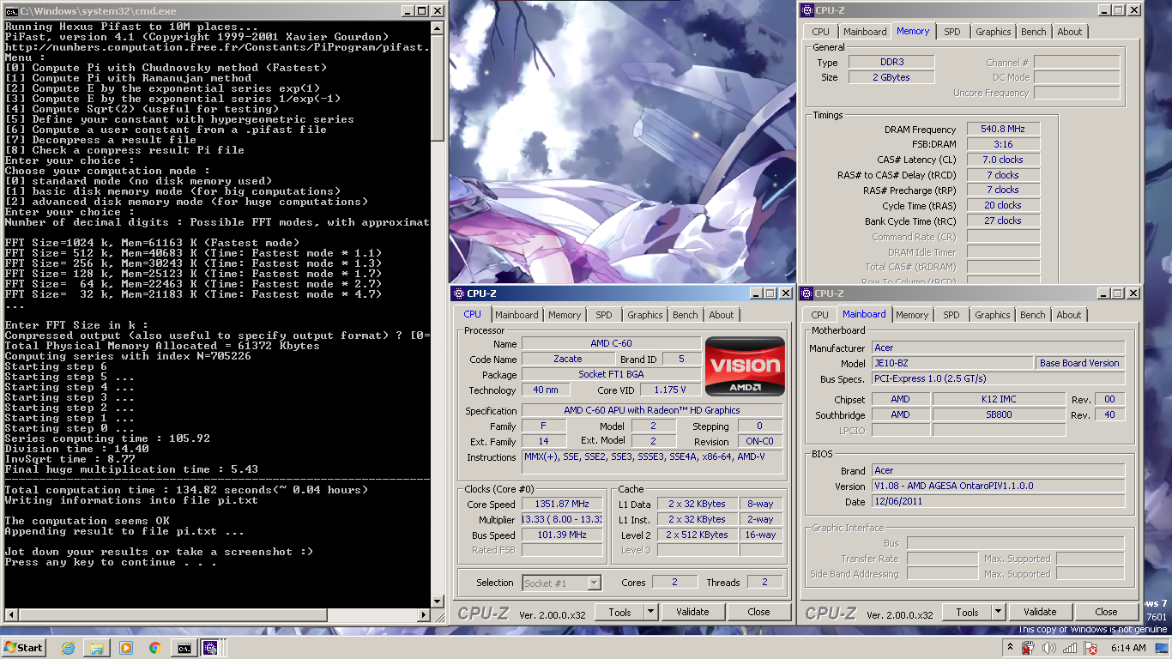
Task: Open Internet Explorer from the taskbar
Action: point(69,648)
